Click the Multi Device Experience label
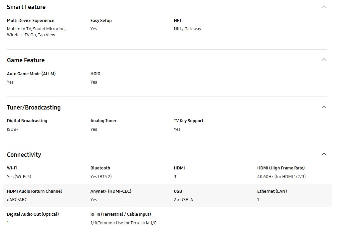 coord(31,21)
